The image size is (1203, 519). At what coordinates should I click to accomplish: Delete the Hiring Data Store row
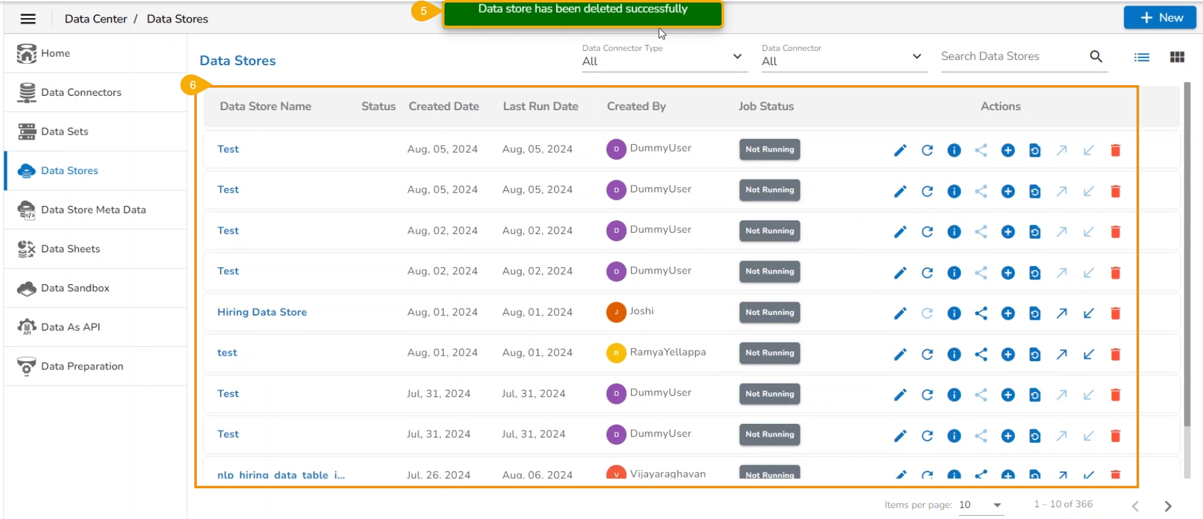[x=1115, y=313]
